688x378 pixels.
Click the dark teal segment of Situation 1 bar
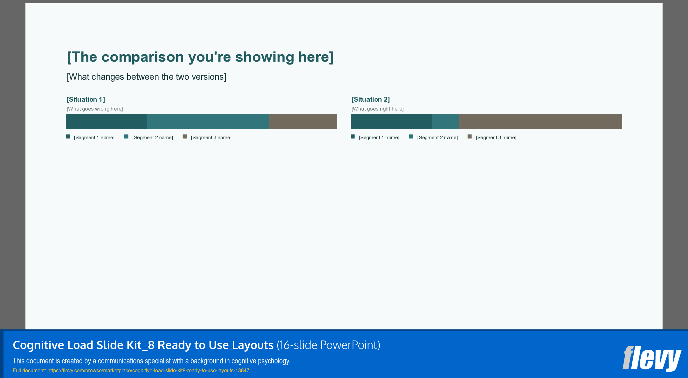(x=107, y=121)
